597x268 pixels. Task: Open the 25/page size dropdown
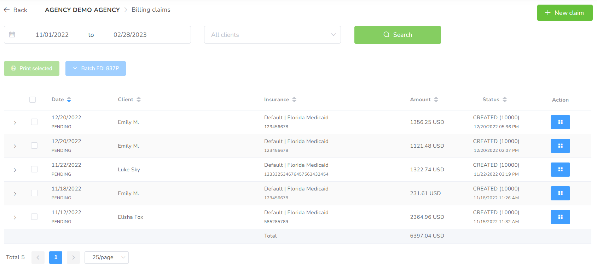click(x=106, y=257)
